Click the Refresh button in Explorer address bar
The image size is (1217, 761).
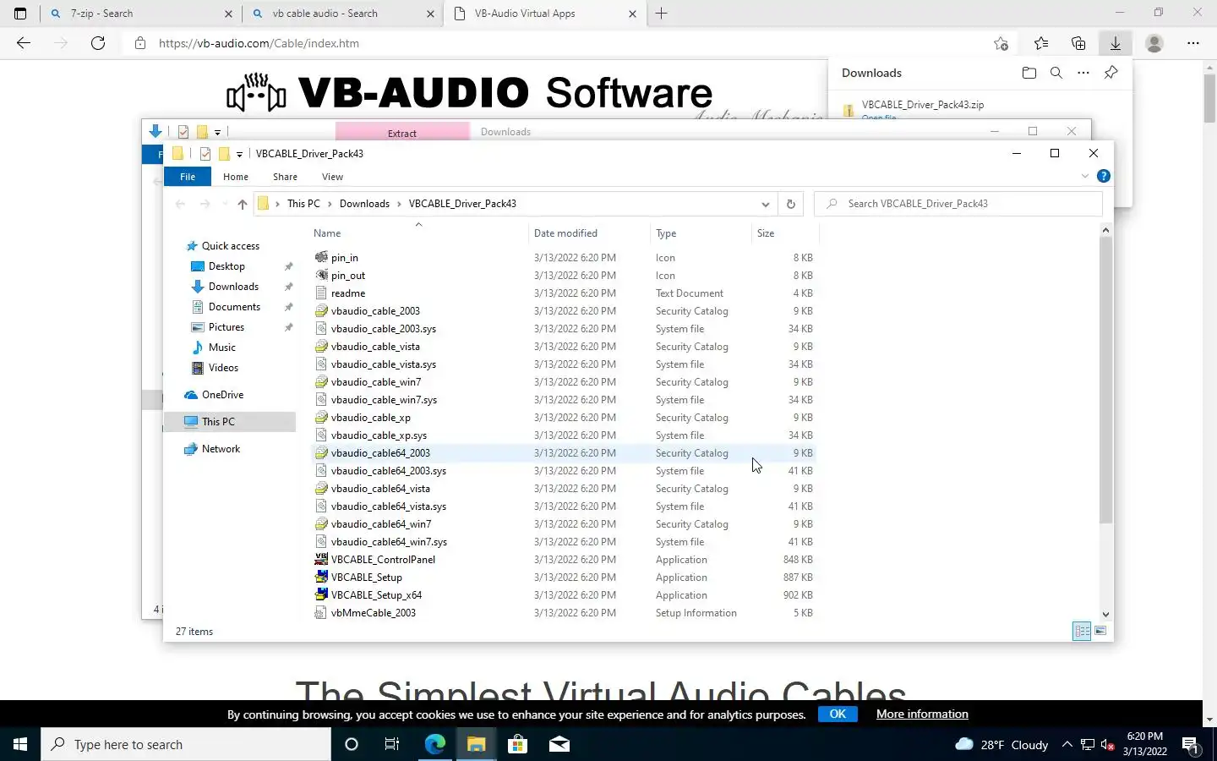point(791,204)
